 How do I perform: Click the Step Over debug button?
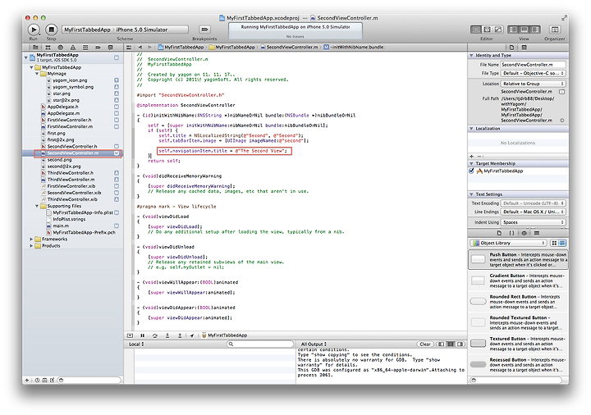point(155,335)
